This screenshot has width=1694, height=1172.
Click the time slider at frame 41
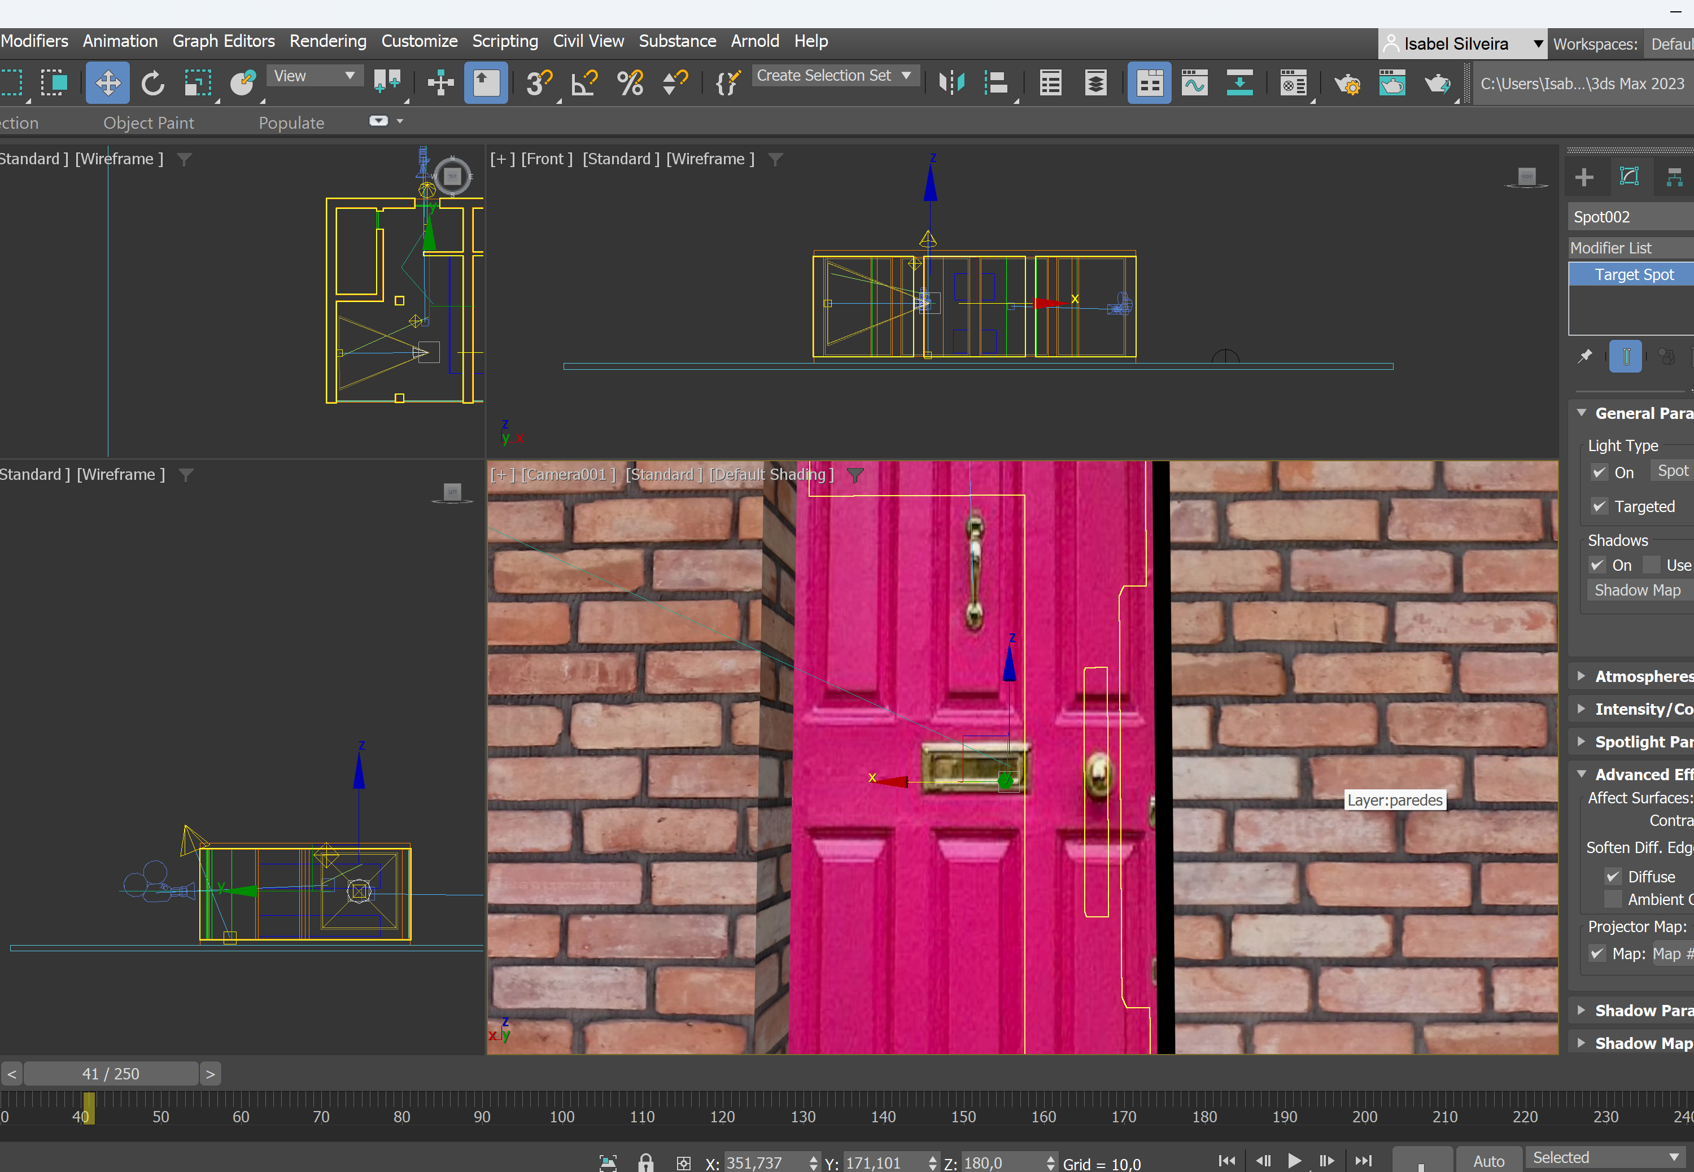(x=110, y=1074)
